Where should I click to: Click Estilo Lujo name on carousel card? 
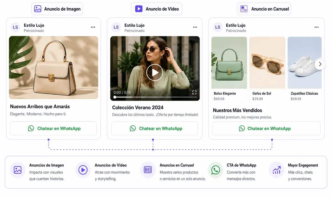(x=236, y=25)
